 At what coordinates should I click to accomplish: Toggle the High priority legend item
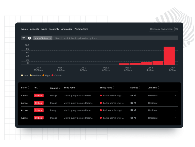click(46, 75)
